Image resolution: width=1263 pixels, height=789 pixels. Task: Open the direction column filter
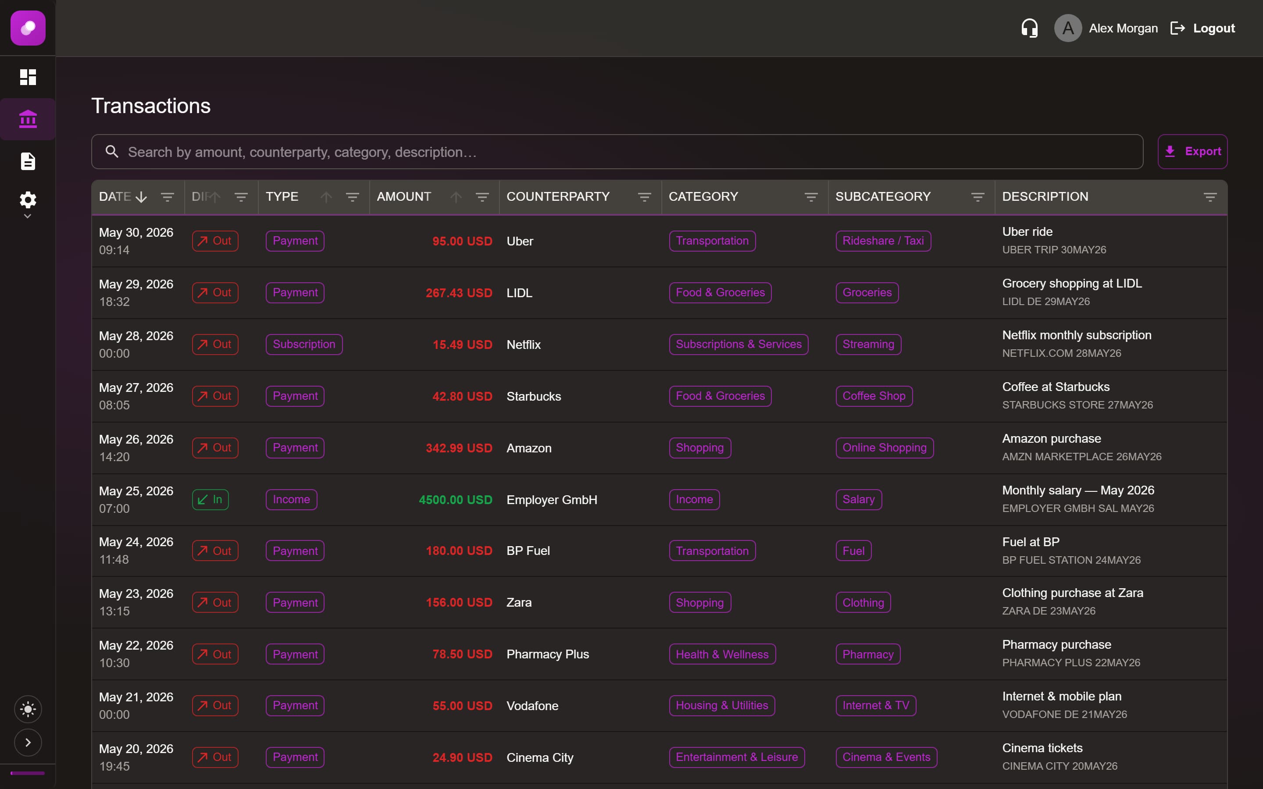coord(241,197)
